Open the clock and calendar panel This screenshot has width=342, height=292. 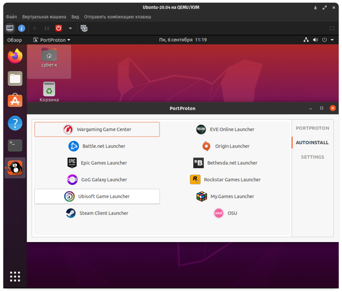pos(183,40)
